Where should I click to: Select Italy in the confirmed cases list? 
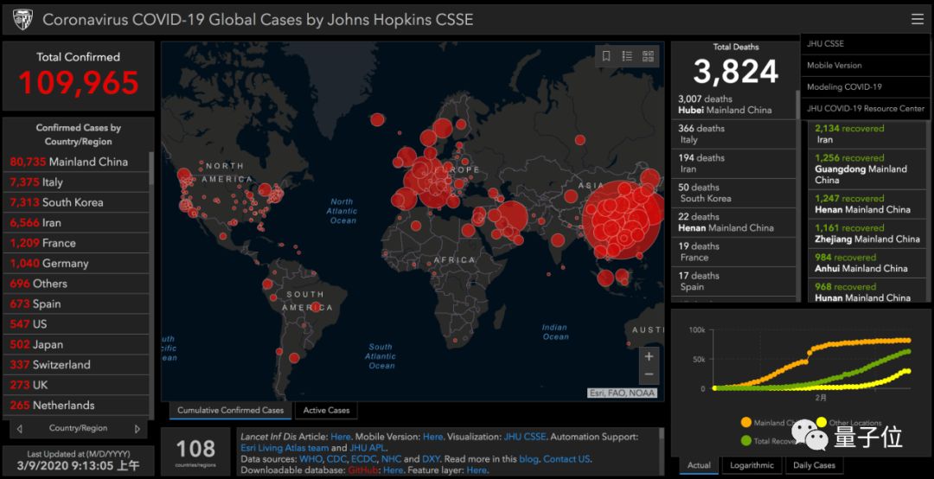click(x=78, y=182)
